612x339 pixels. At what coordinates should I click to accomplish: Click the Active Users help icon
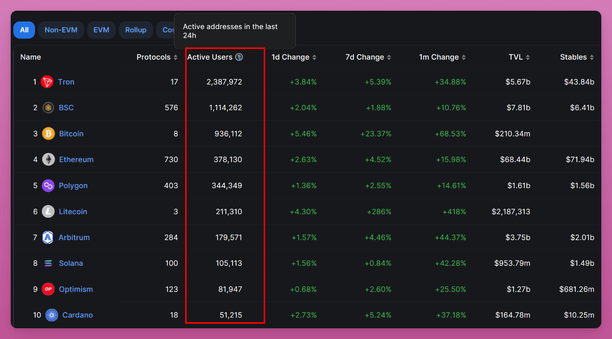point(239,57)
